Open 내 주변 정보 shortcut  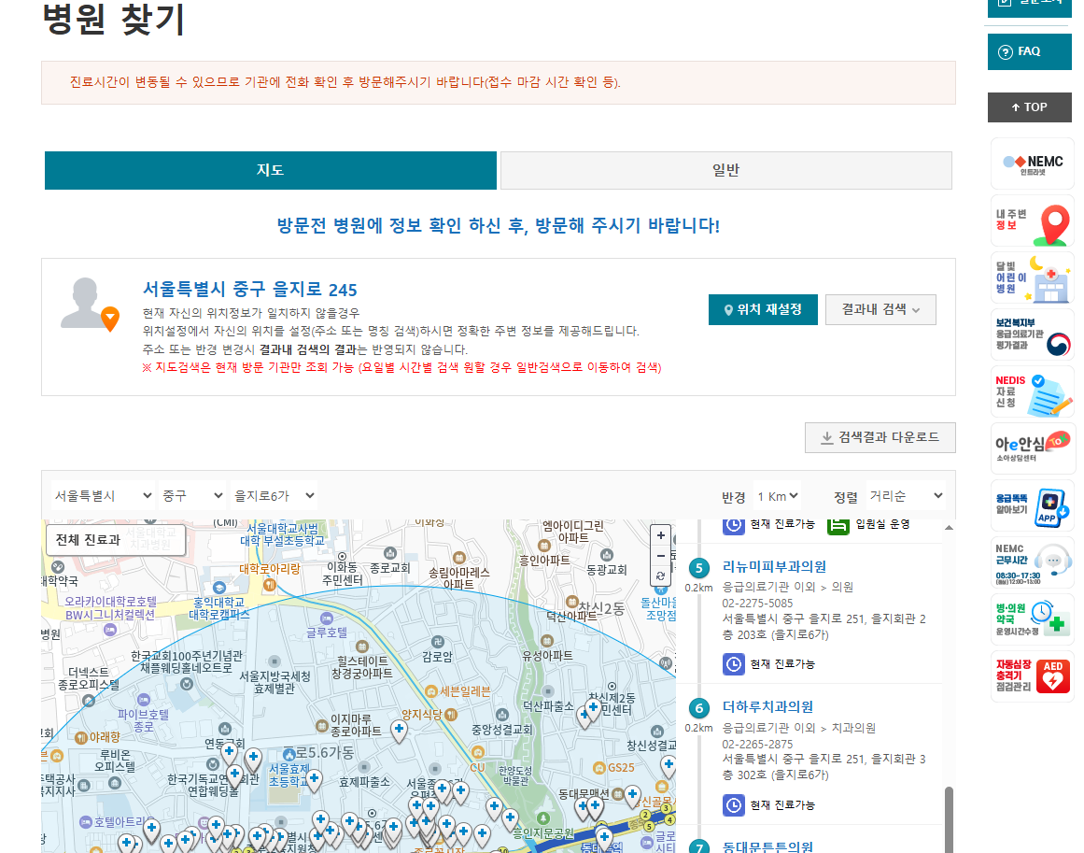(1032, 222)
